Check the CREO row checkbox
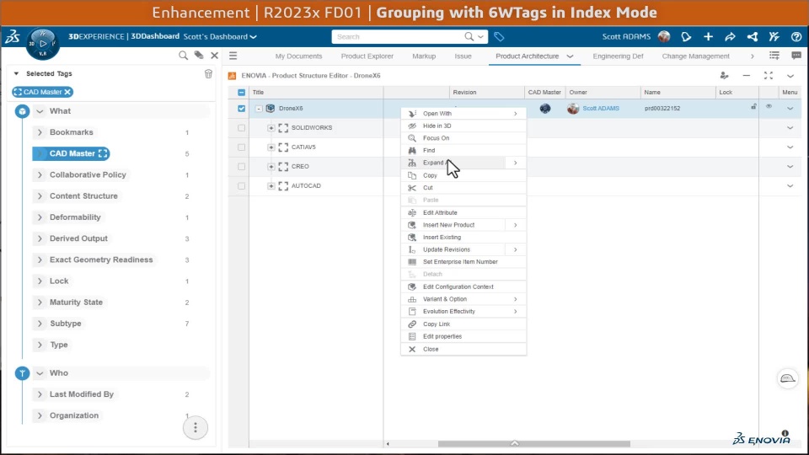 tap(242, 167)
